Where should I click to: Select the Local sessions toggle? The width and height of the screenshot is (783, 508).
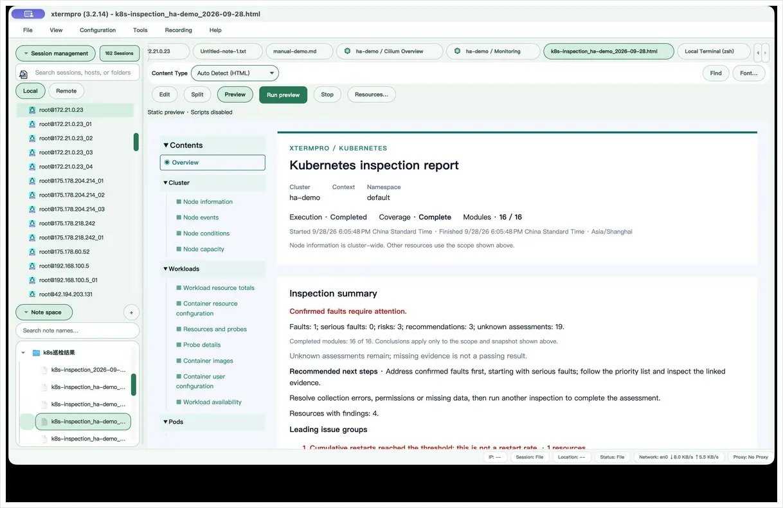point(30,91)
